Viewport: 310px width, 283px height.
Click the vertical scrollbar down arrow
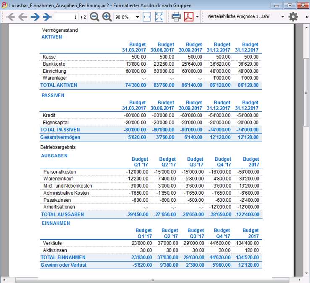(306, 272)
